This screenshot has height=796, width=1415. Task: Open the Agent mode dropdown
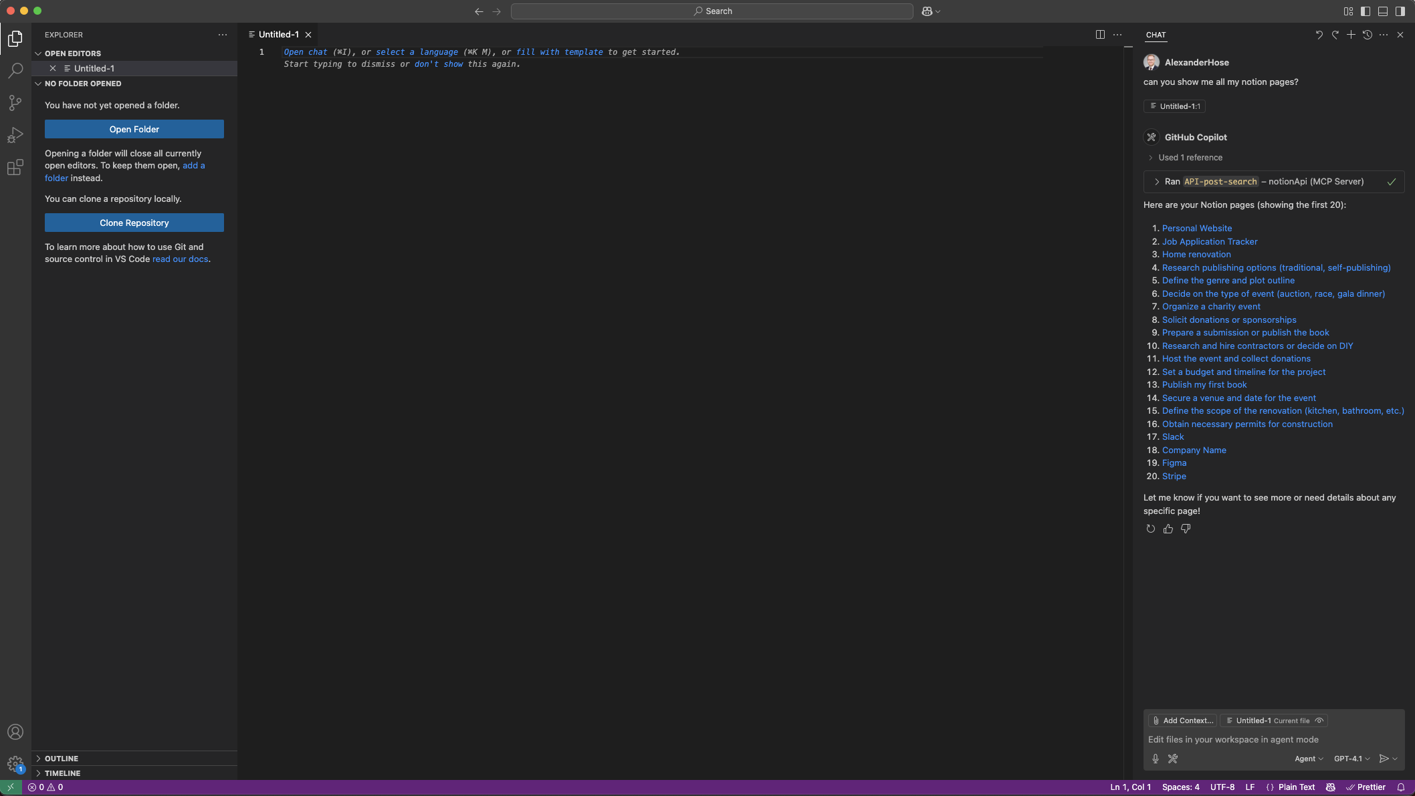pos(1309,759)
